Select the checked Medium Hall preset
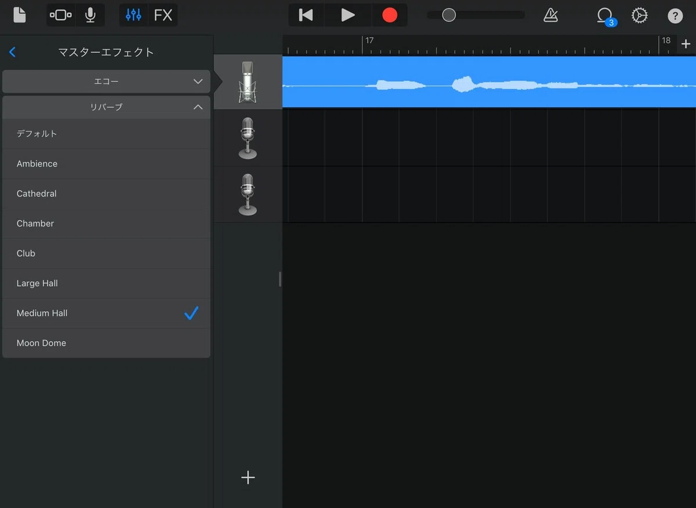This screenshot has width=696, height=508. point(106,313)
